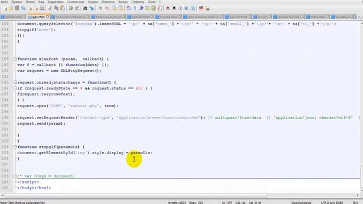The height and width of the screenshot is (204, 363).
Task: Click the Paste clipboard icon
Action: point(62,8)
